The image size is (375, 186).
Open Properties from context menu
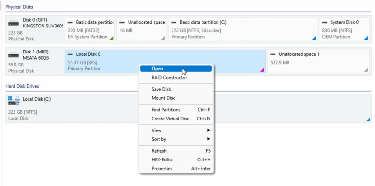[176, 169]
